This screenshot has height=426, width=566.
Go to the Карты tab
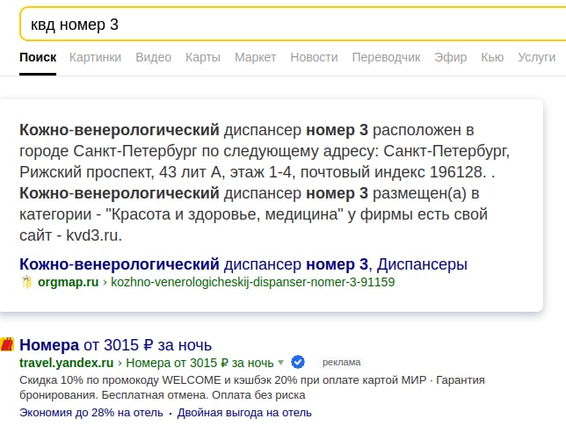[203, 57]
